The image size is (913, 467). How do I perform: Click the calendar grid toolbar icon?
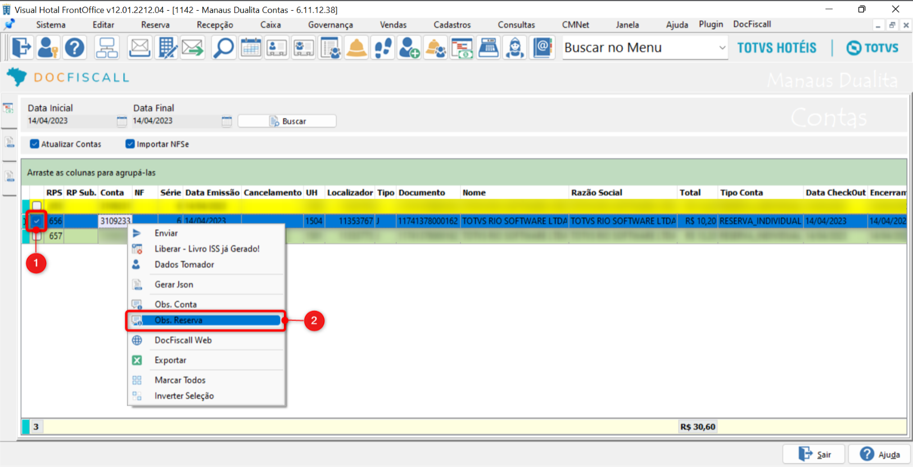coord(250,48)
